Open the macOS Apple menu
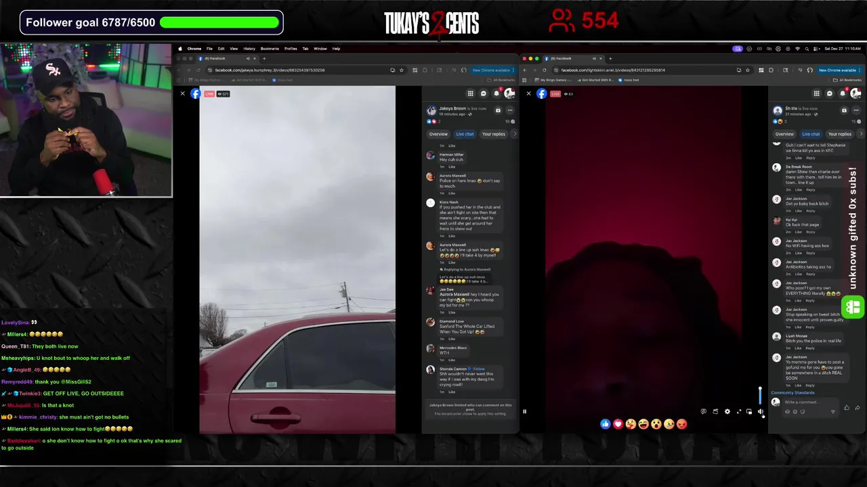Image resolution: width=867 pixels, height=487 pixels. coord(181,49)
